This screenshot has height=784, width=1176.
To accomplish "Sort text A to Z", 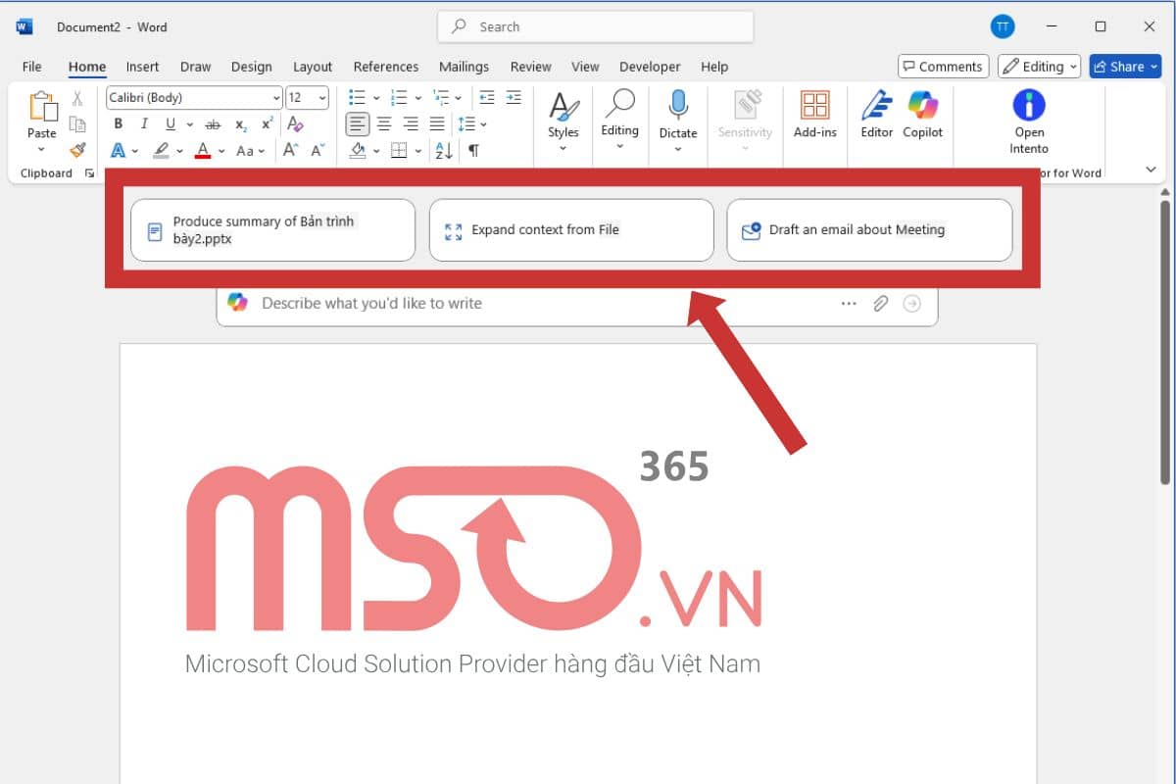I will click(x=444, y=151).
